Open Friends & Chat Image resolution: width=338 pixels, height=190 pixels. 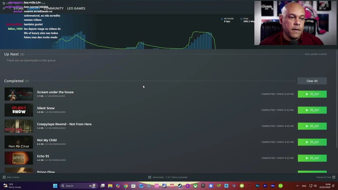(326, 177)
